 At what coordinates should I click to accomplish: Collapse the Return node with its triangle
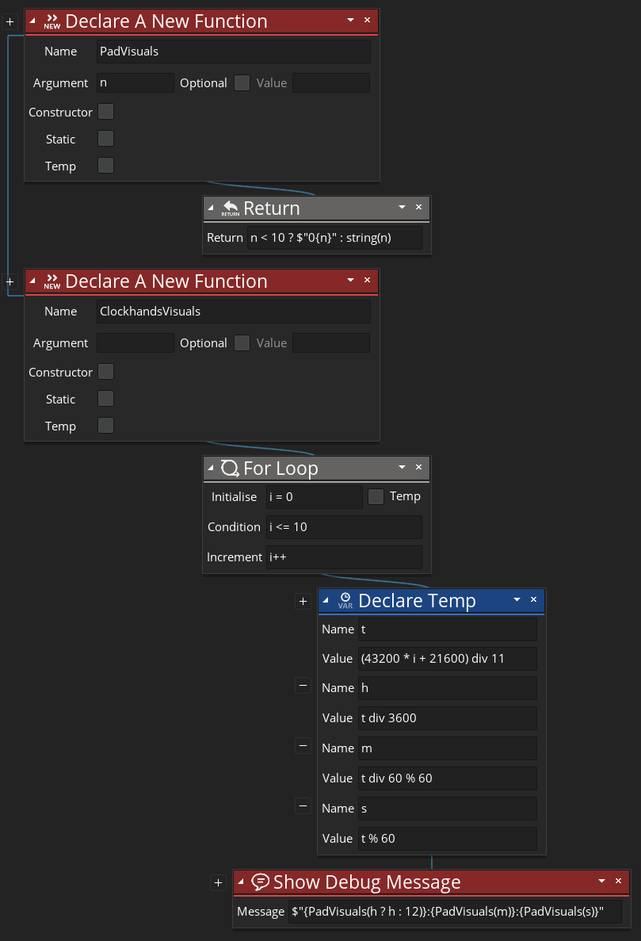[211, 208]
